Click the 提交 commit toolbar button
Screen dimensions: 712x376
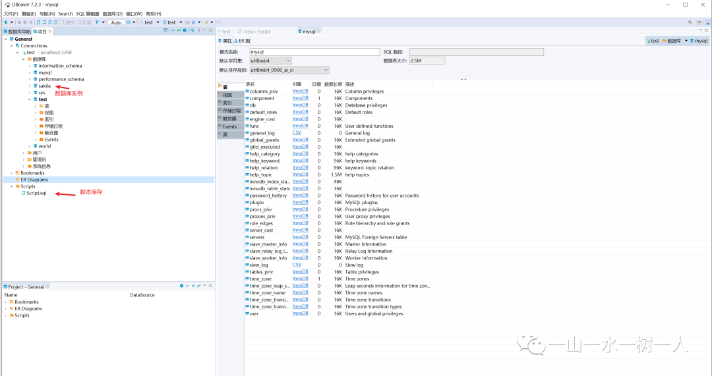[68, 22]
